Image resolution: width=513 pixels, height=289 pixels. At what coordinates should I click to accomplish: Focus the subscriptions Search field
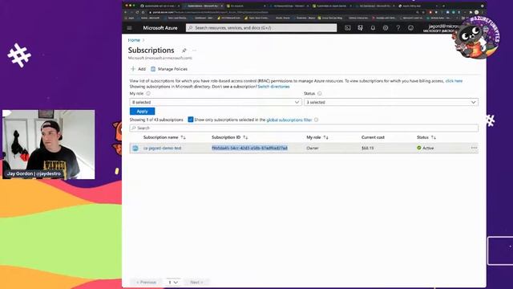[x=304, y=128]
